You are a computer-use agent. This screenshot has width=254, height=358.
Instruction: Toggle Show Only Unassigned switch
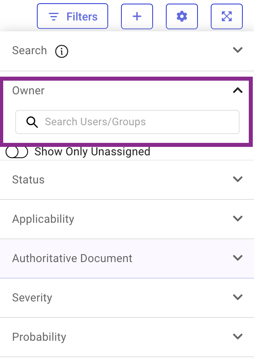point(17,152)
